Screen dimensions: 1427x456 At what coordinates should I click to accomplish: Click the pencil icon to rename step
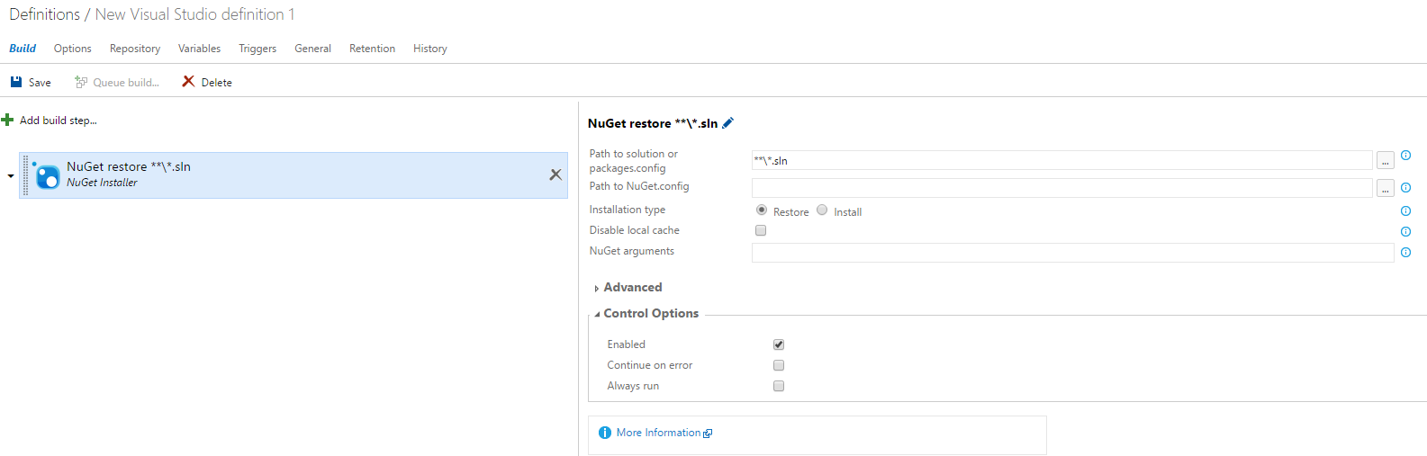(728, 122)
